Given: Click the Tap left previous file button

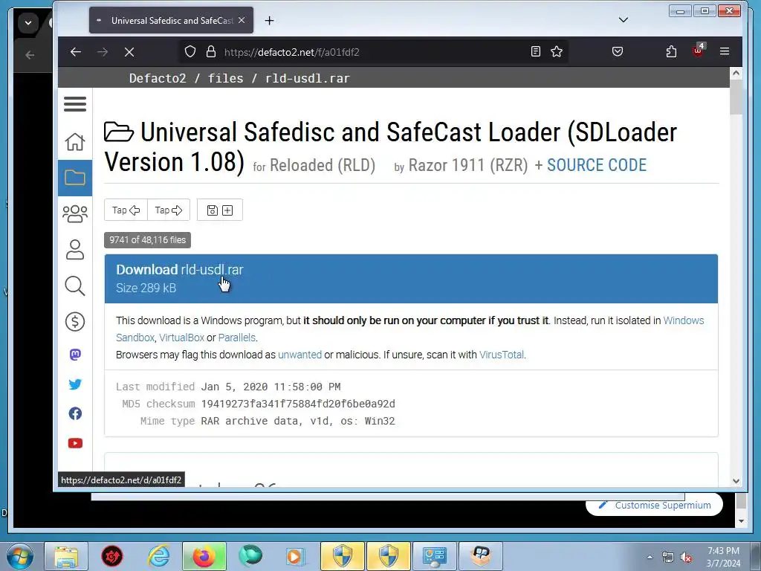Looking at the screenshot, I should (126, 210).
